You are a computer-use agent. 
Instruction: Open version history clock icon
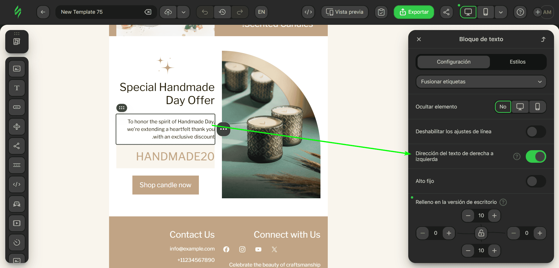point(222,12)
